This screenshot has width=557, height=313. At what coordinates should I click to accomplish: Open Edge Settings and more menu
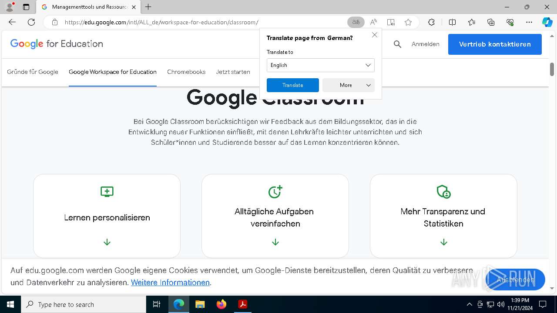point(529,22)
